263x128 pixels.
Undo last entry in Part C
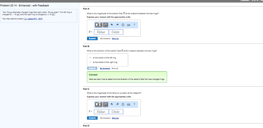(112, 104)
